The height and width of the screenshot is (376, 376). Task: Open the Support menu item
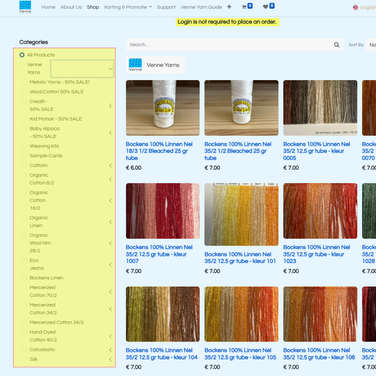166,7
